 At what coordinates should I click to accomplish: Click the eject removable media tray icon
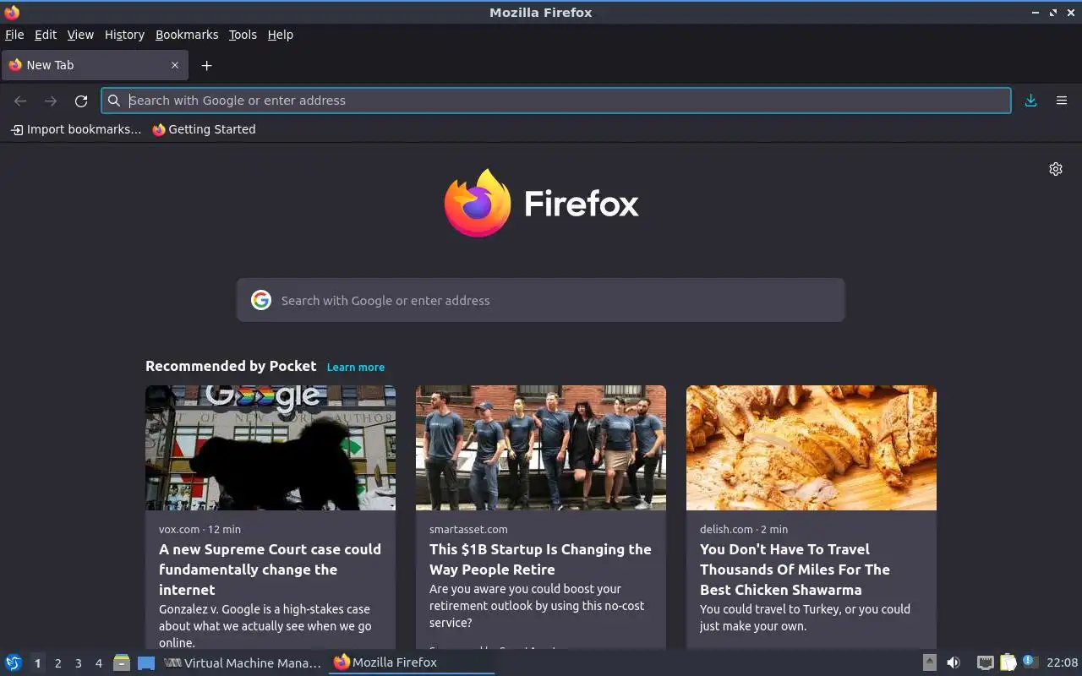929,662
